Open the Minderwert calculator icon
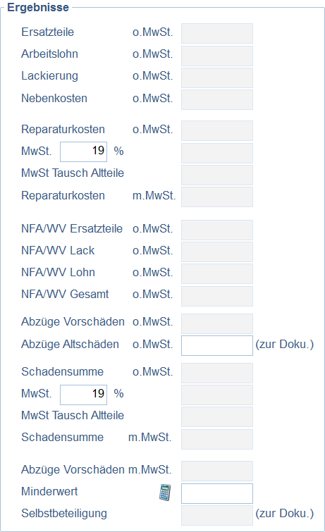This screenshot has height=532, width=325. click(x=165, y=493)
